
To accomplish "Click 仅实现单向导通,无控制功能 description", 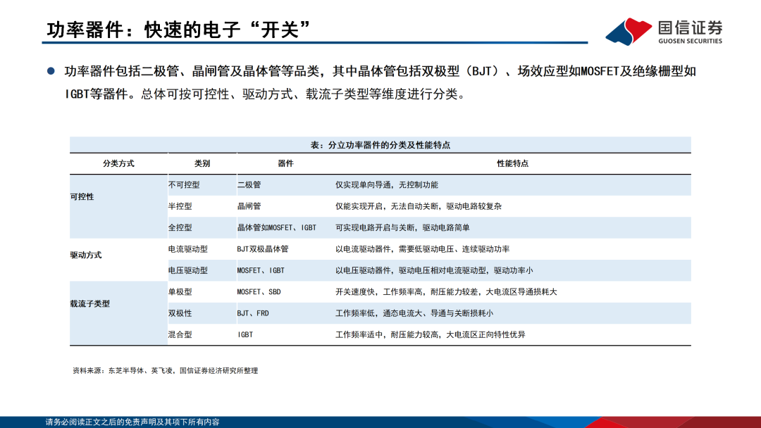I will tap(387, 184).
